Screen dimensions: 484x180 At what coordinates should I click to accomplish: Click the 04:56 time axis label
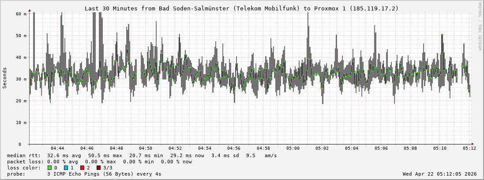coord(234,148)
